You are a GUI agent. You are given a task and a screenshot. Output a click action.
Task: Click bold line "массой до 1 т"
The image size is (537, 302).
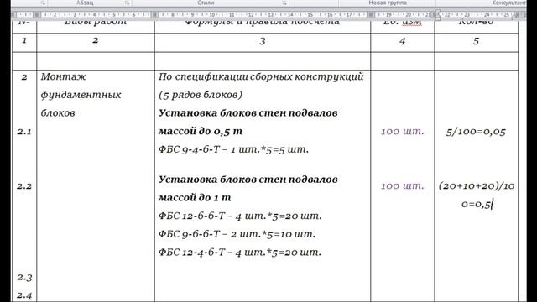195,198
